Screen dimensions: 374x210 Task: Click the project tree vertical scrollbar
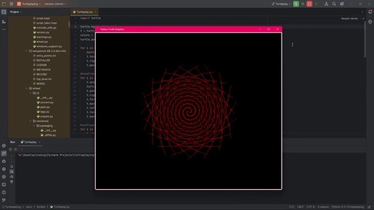pos(69,24)
